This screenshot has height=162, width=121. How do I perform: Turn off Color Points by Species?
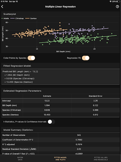tap(31, 58)
